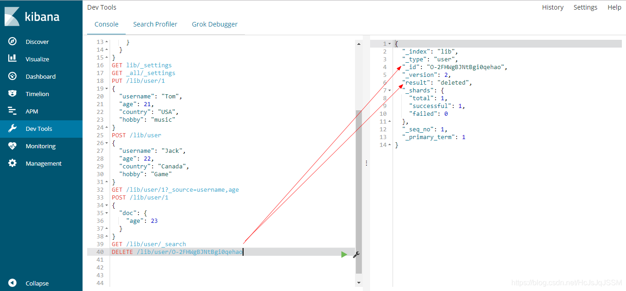
Task: Collapse the sidebar via Collapse label
Action: pyautogui.click(x=37, y=283)
